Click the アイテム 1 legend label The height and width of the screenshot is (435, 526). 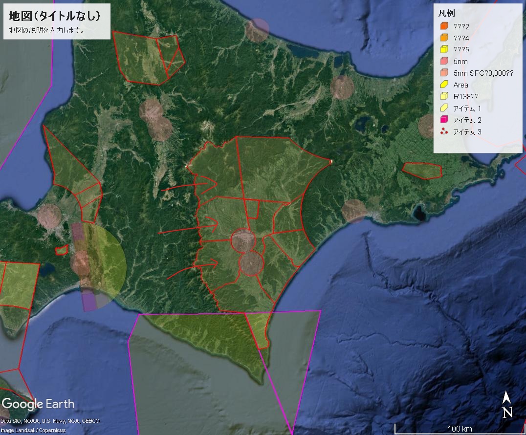coord(467,109)
